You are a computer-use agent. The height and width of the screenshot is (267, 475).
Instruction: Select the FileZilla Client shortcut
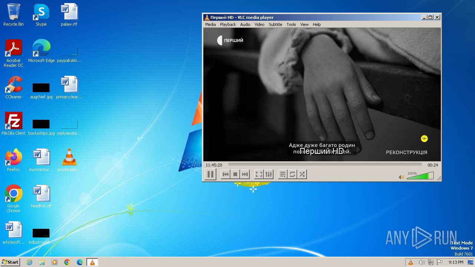[x=13, y=124]
